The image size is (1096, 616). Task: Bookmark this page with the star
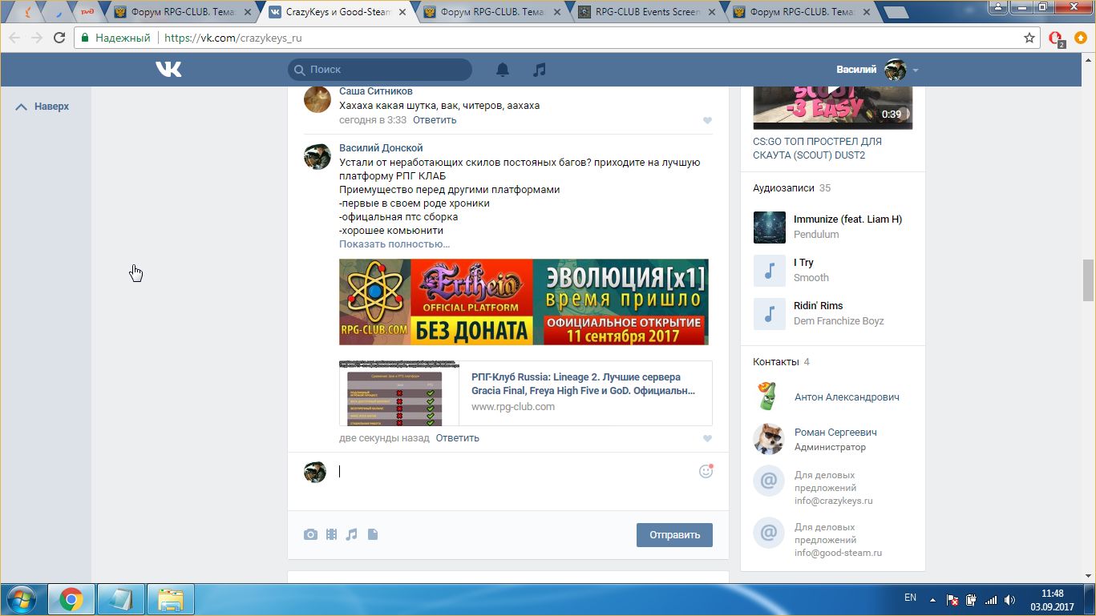1029,38
